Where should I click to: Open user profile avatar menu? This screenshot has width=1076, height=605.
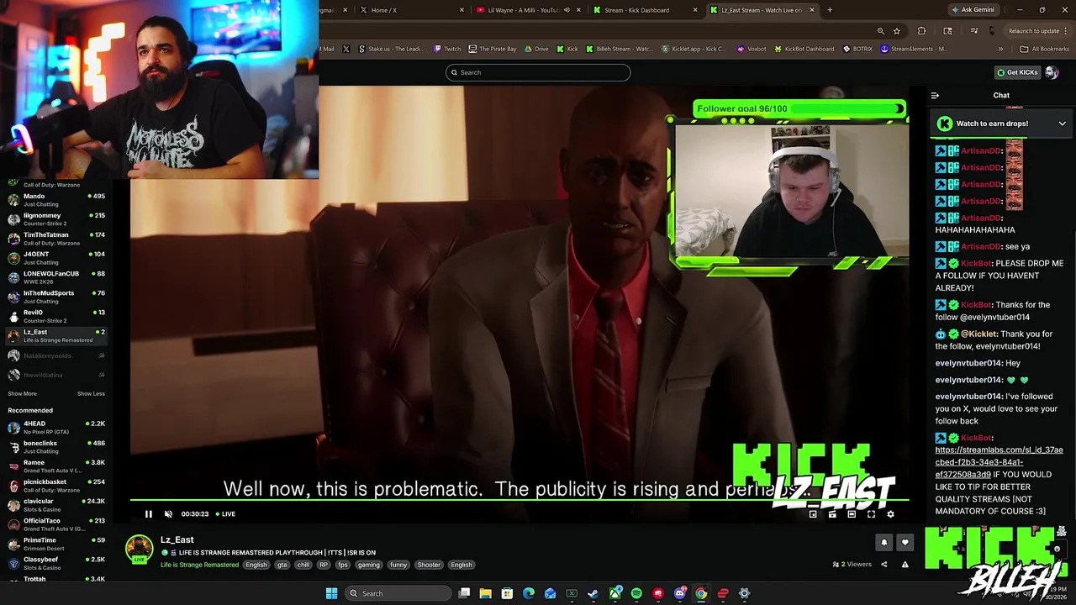tap(1052, 72)
